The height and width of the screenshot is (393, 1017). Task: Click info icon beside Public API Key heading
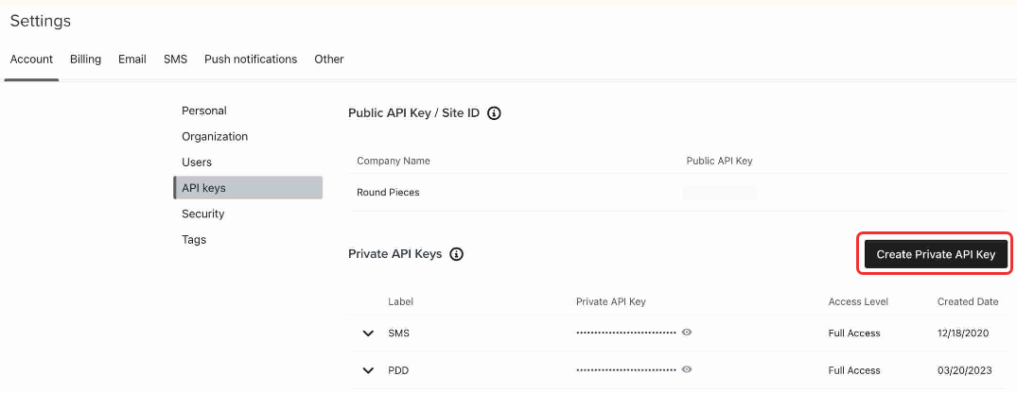point(494,113)
